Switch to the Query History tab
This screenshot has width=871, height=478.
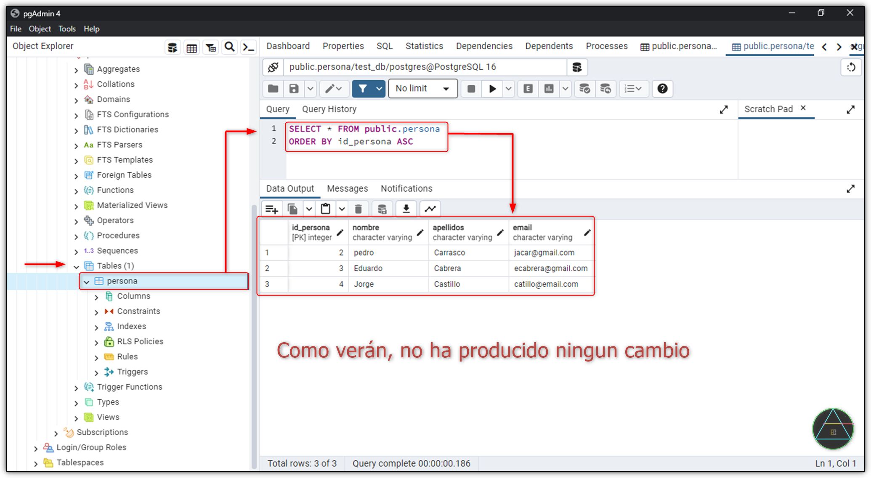329,109
